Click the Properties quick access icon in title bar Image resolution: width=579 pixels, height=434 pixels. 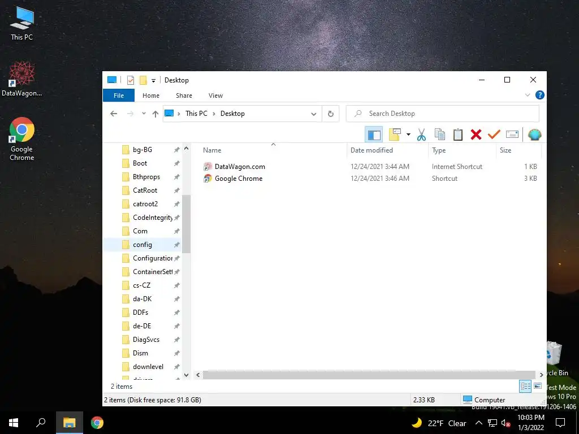tap(131, 80)
